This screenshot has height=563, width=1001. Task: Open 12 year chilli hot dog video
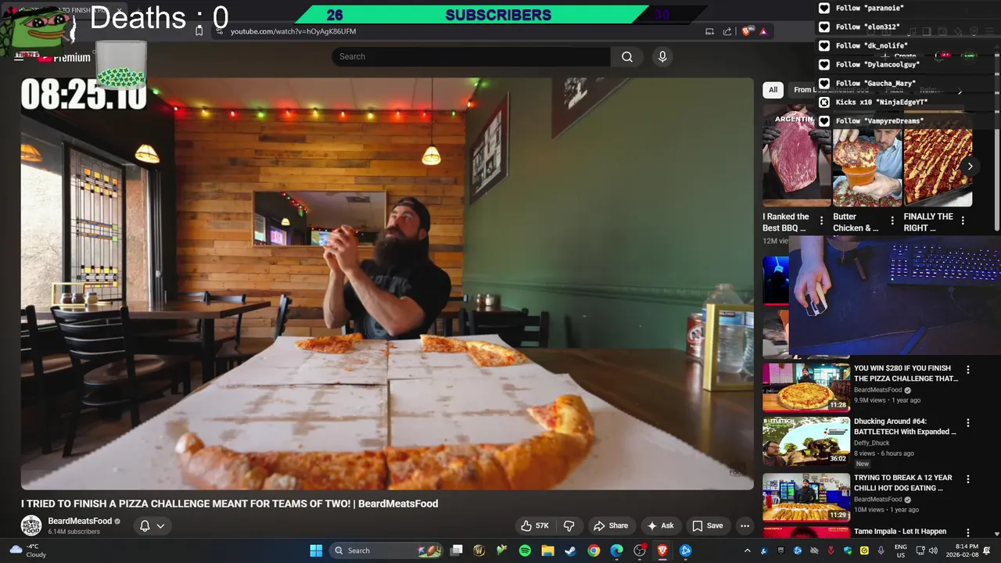pos(903,482)
